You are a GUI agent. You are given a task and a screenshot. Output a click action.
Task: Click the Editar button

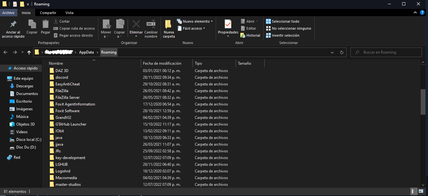coord(248,28)
